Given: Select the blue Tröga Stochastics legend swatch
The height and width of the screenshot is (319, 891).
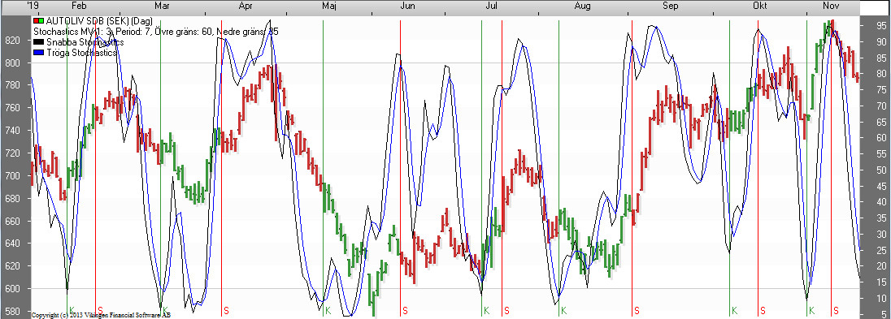Looking at the screenshot, I should coord(39,53).
